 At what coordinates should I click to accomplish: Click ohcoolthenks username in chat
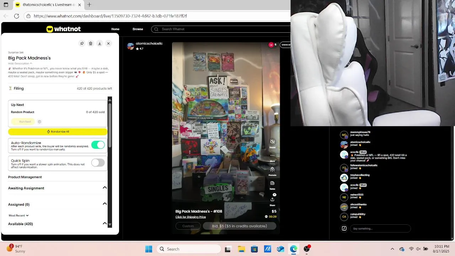pyautogui.click(x=358, y=204)
